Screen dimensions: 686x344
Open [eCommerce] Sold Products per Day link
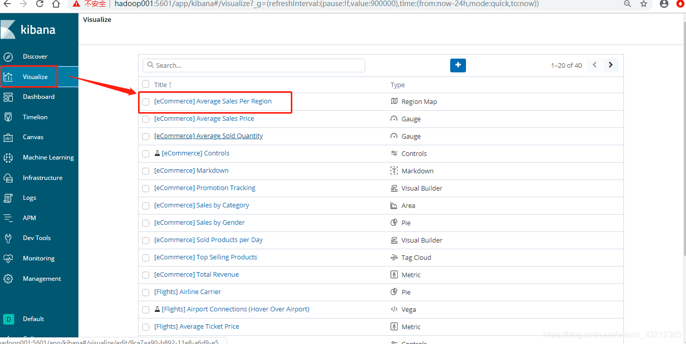209,240
